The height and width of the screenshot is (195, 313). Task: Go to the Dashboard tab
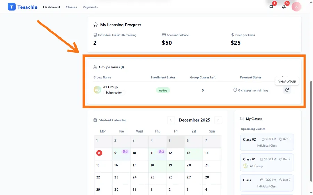pos(51,7)
